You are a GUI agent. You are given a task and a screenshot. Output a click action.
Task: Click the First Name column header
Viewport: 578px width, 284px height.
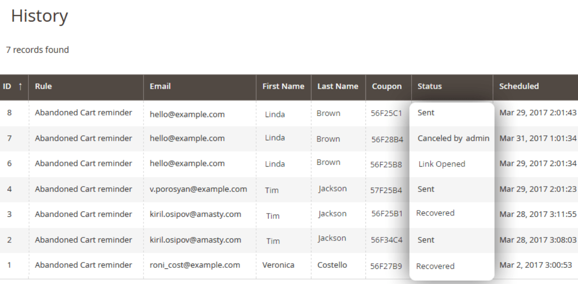[x=283, y=86]
